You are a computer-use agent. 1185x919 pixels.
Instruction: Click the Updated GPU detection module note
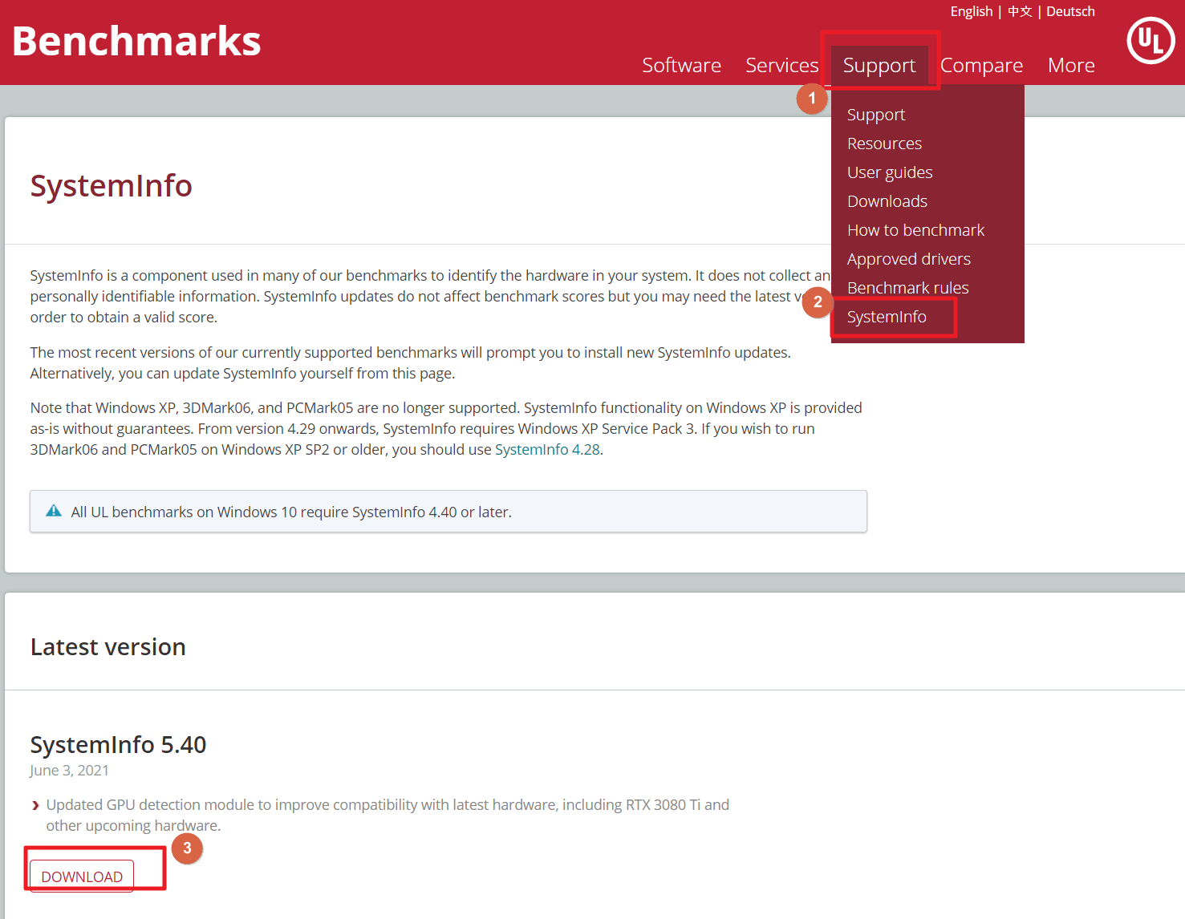click(388, 815)
